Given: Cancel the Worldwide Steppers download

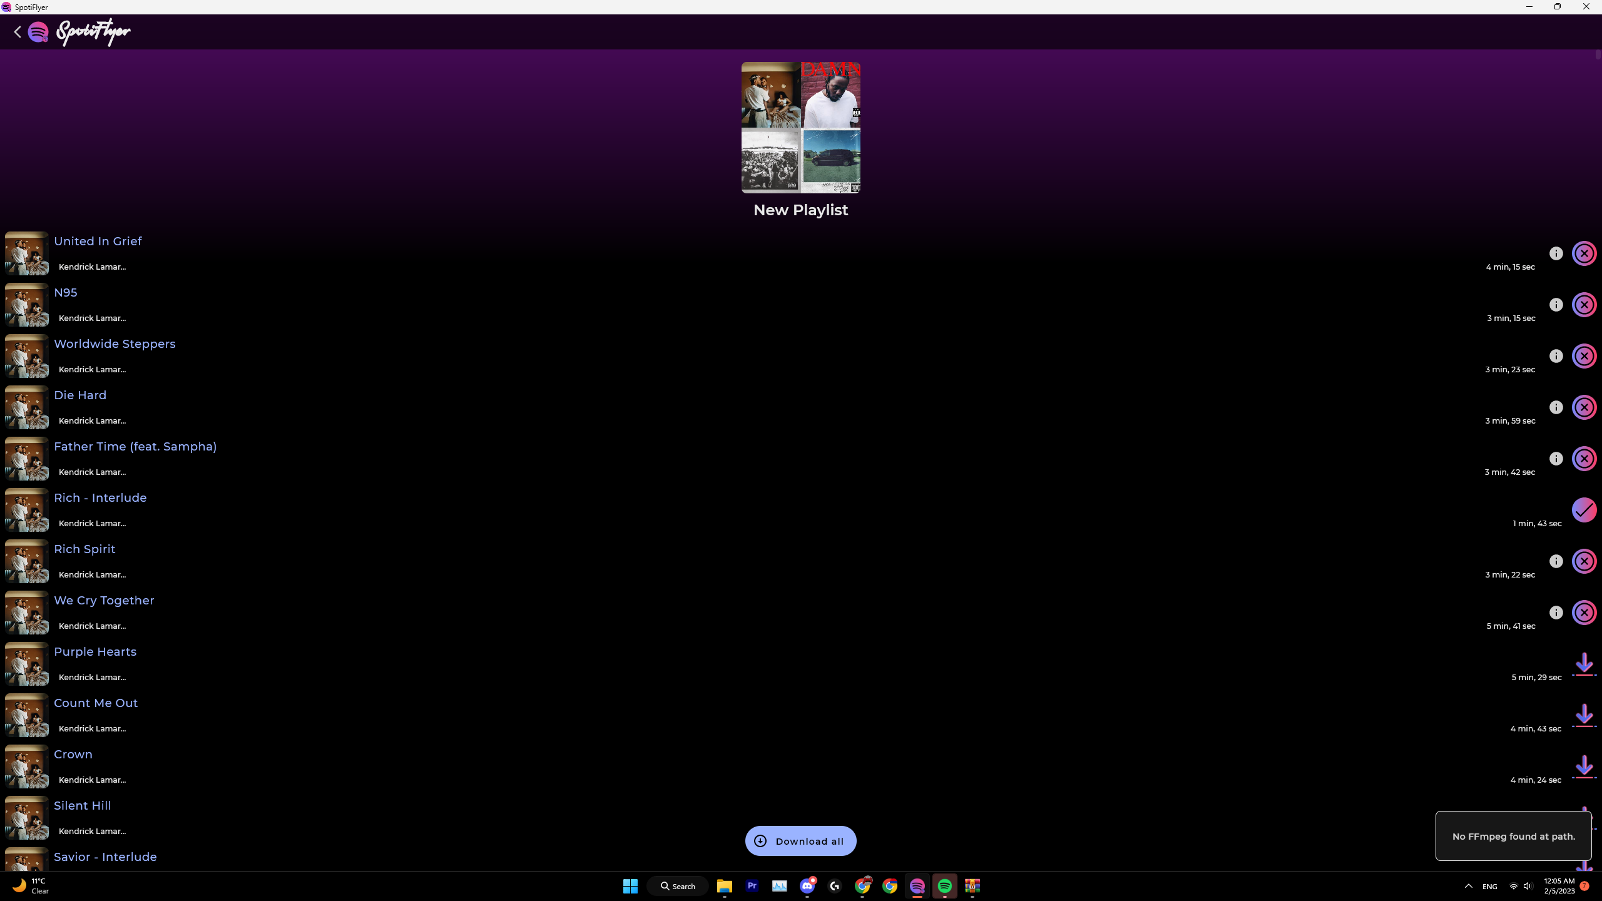Looking at the screenshot, I should point(1584,355).
